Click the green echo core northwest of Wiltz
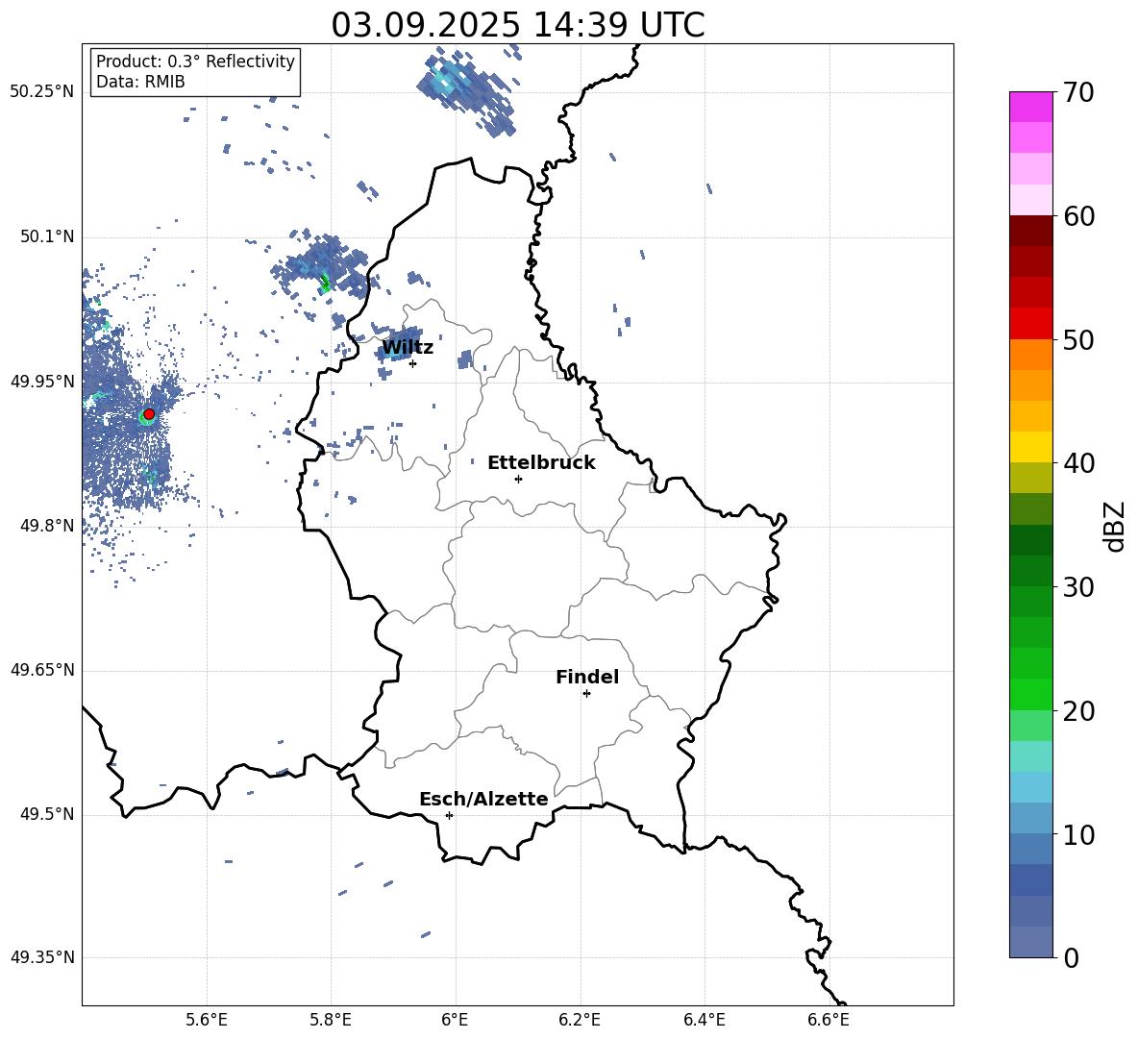This screenshot has height=1039, width=1138. point(325,282)
